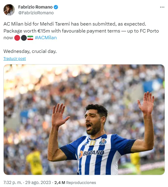Open the three-dot more options menu
Viewport: 168px width, 187px height.
162,7
